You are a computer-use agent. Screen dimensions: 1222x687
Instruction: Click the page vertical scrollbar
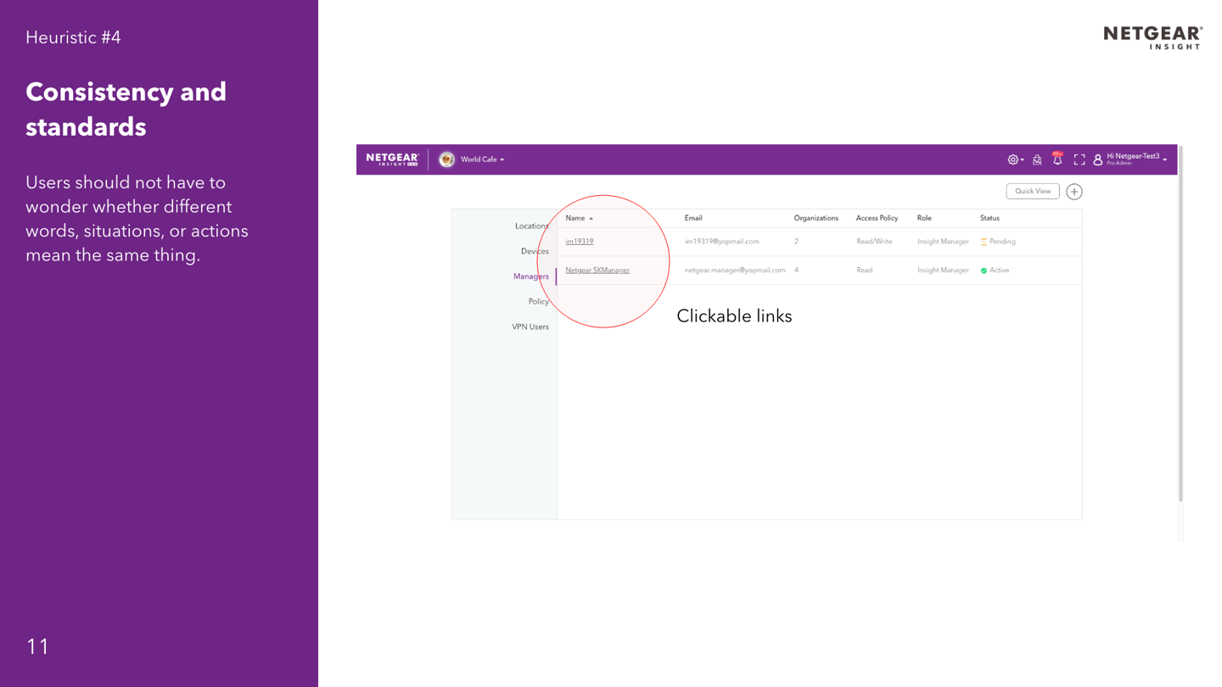1180,322
